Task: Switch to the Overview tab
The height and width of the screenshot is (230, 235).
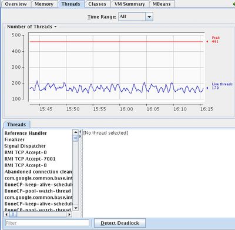Action: (x=16, y=4)
